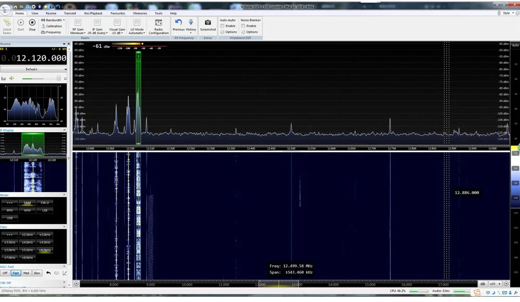The width and height of the screenshot is (520, 302).
Task: Set AGC to Slow
Action: click(36, 273)
